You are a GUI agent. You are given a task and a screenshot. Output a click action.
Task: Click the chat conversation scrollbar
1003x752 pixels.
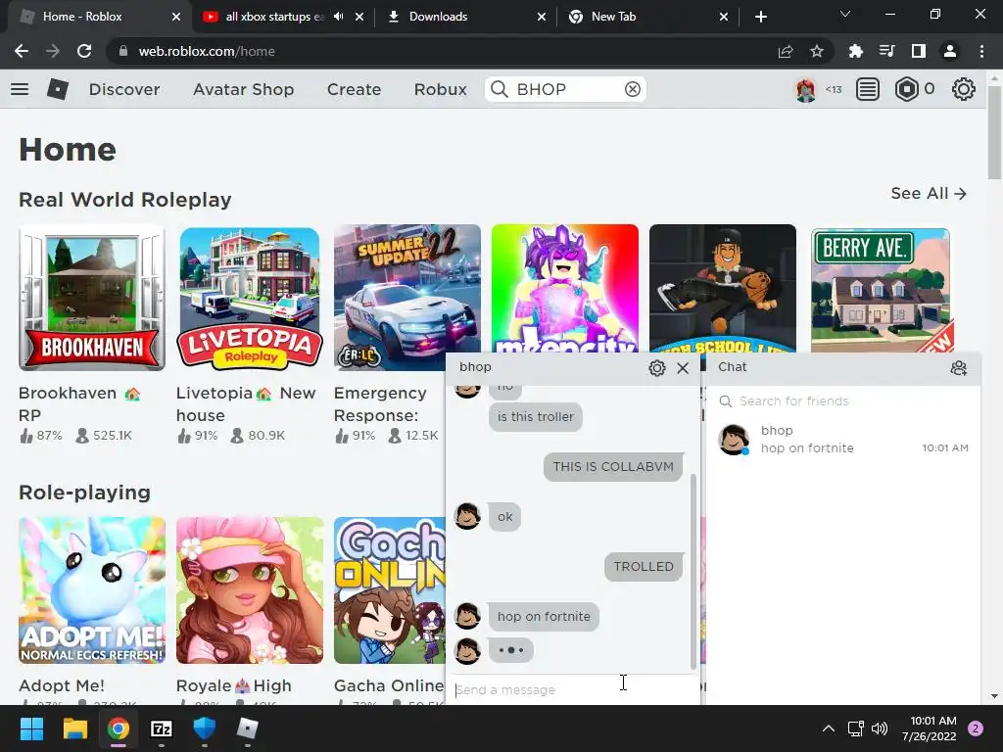693,571
